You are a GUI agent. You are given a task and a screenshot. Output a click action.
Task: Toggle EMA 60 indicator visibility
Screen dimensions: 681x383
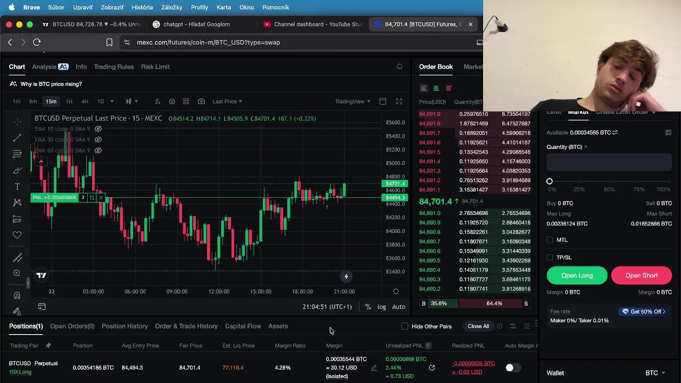click(98, 151)
